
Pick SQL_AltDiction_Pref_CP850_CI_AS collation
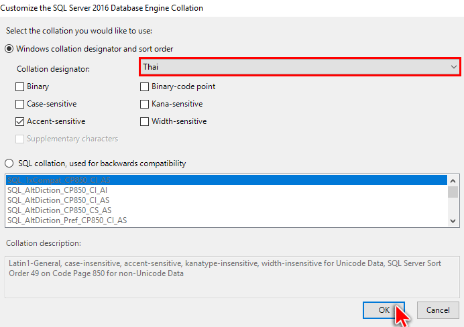(x=227, y=220)
